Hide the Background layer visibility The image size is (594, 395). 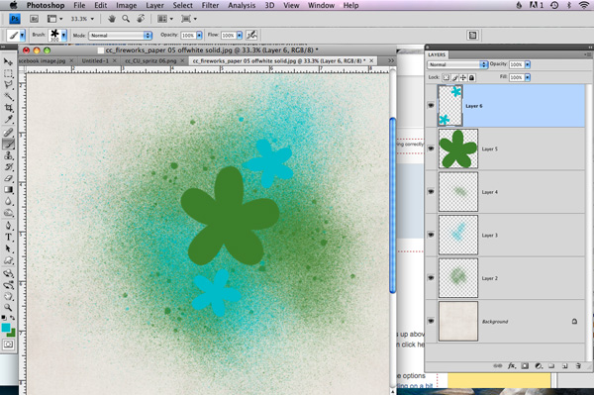(x=431, y=321)
